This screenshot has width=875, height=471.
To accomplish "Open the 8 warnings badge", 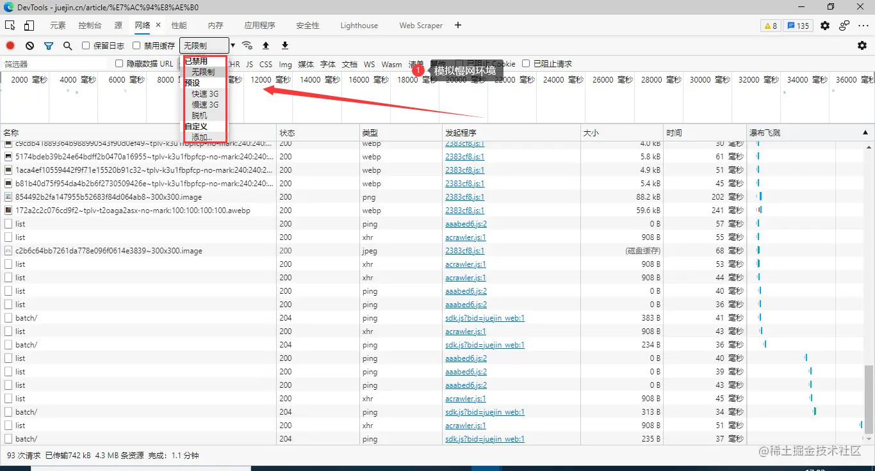I will coord(770,26).
